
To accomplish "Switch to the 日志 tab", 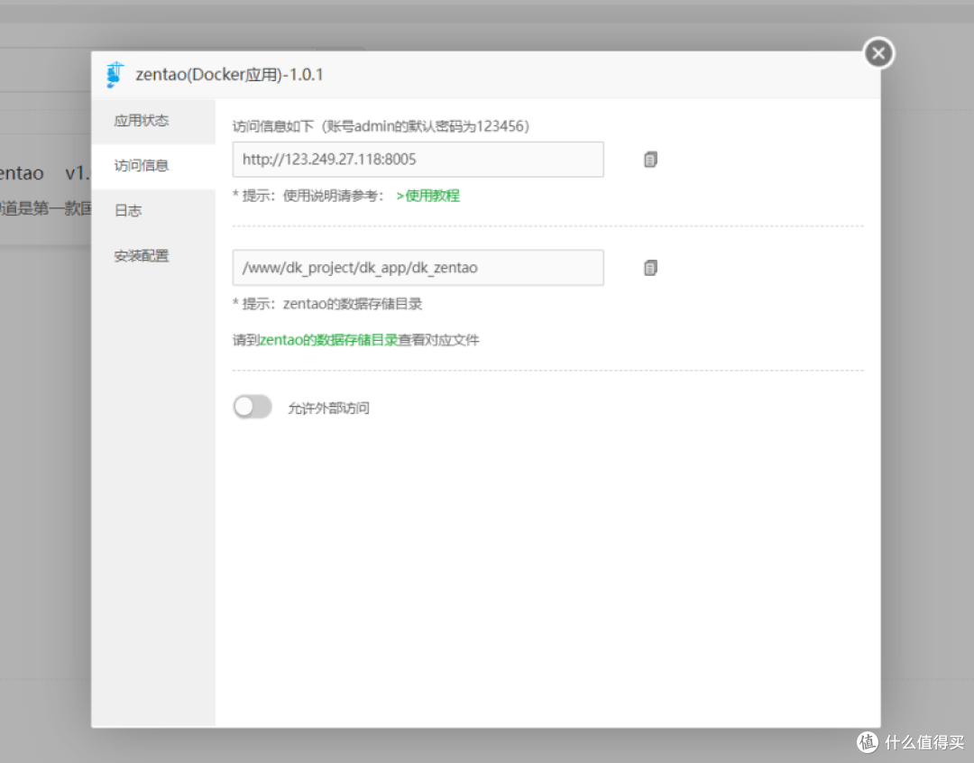I will [153, 211].
